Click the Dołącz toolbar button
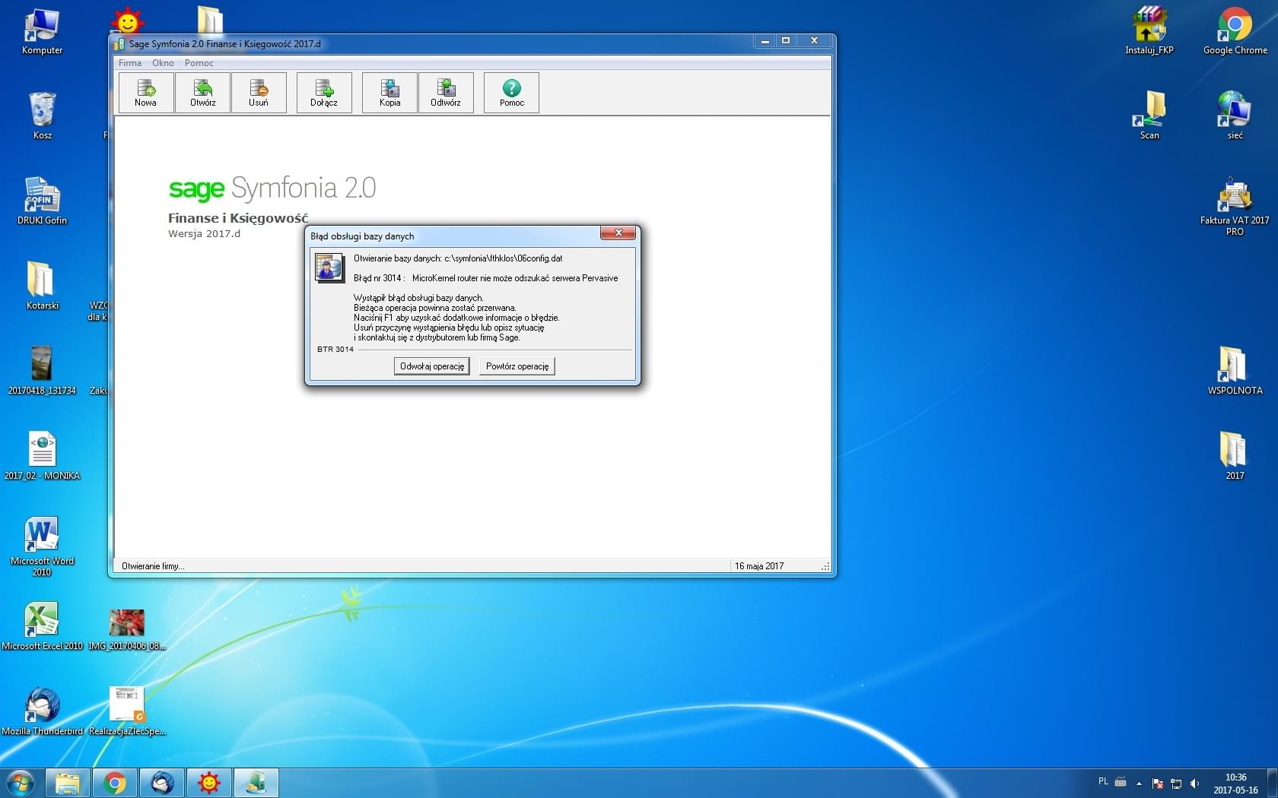Screen dimensions: 1278x798 [324, 93]
